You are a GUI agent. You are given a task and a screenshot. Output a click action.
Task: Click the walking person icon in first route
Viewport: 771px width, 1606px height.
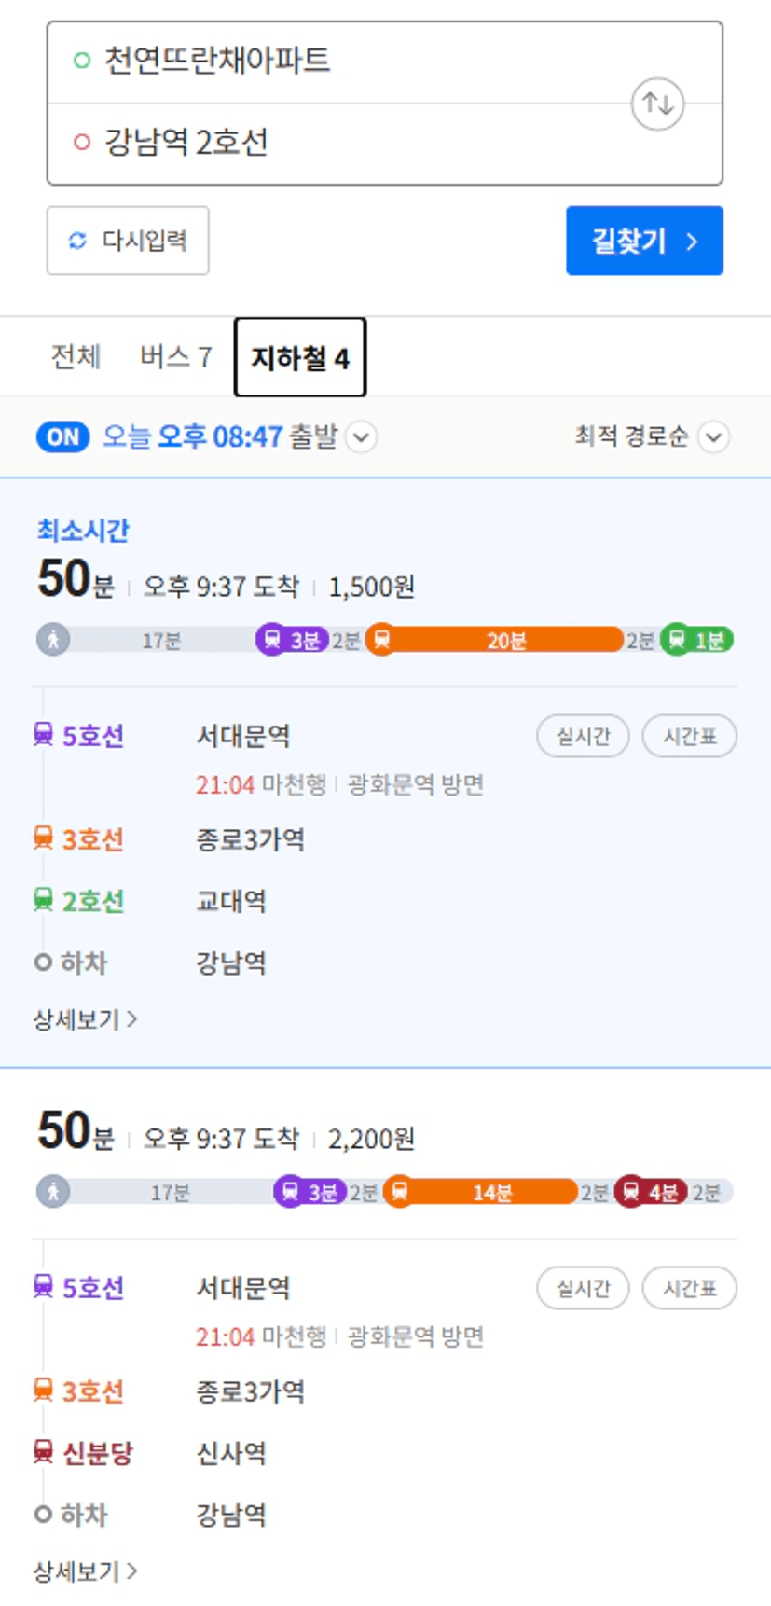coord(53,640)
